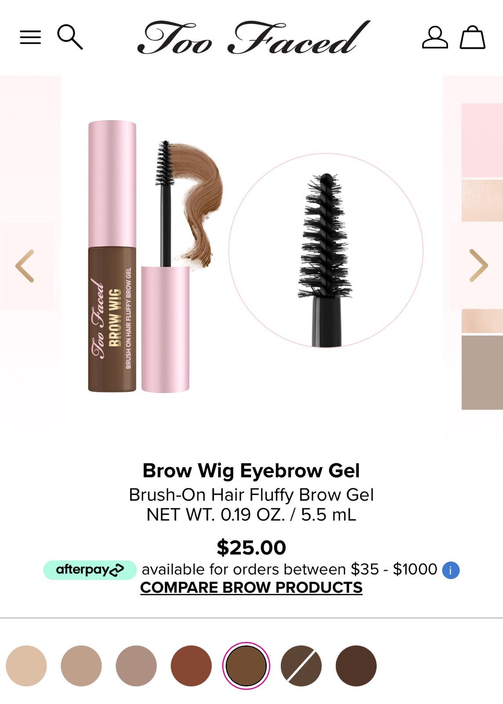The width and height of the screenshot is (503, 704).
Task: Select the auburn red shade swatch
Action: [191, 666]
